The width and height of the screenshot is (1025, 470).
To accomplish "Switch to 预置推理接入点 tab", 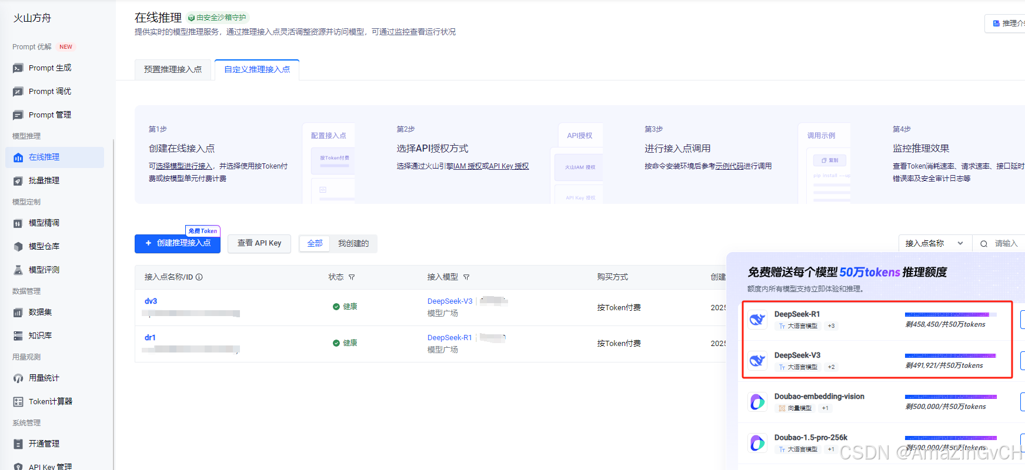I will [173, 69].
